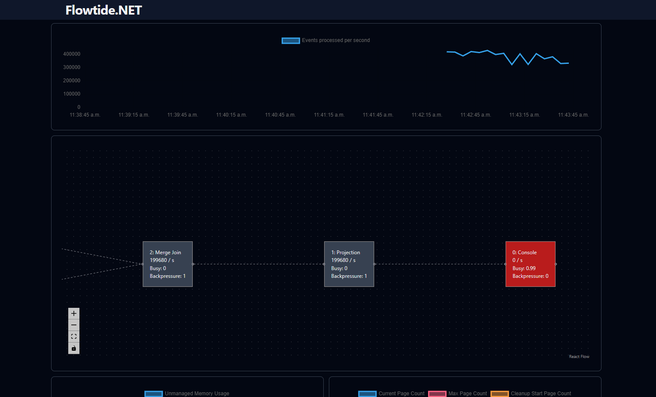Click the zoom out minus control
Viewport: 656px width, 397px height.
74,325
